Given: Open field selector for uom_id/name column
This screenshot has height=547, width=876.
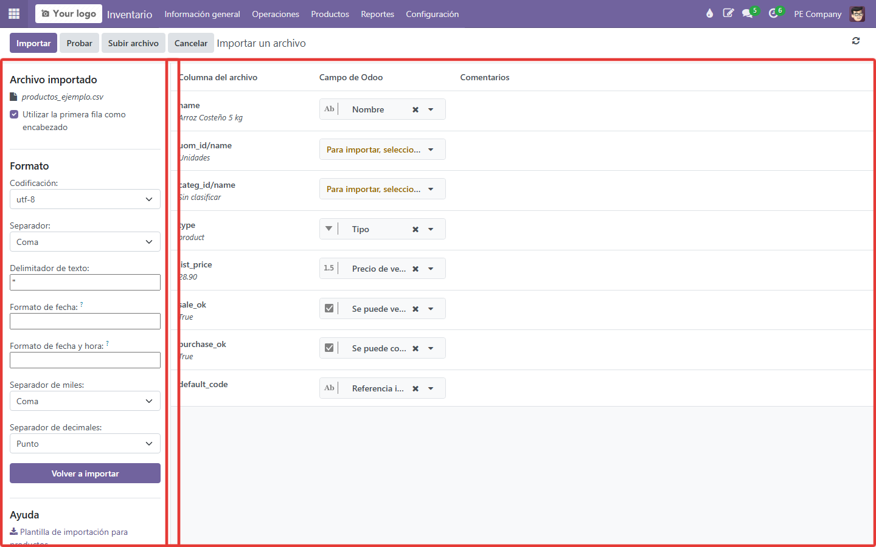Looking at the screenshot, I should (382, 150).
